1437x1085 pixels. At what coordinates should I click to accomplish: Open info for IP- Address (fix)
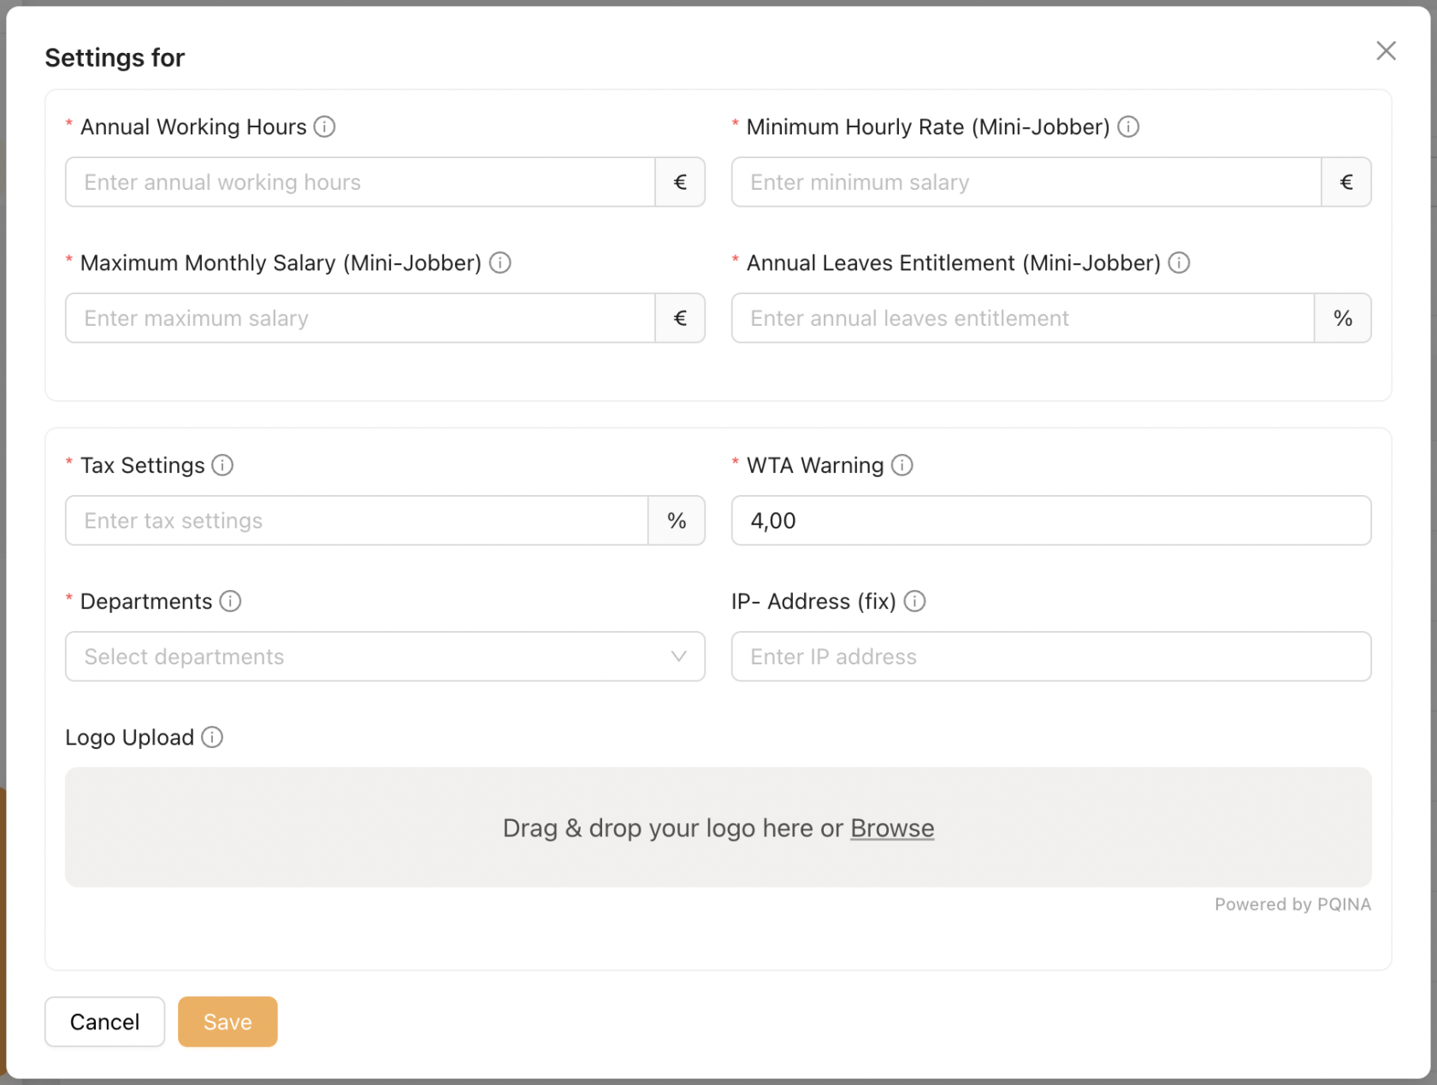pyautogui.click(x=914, y=601)
